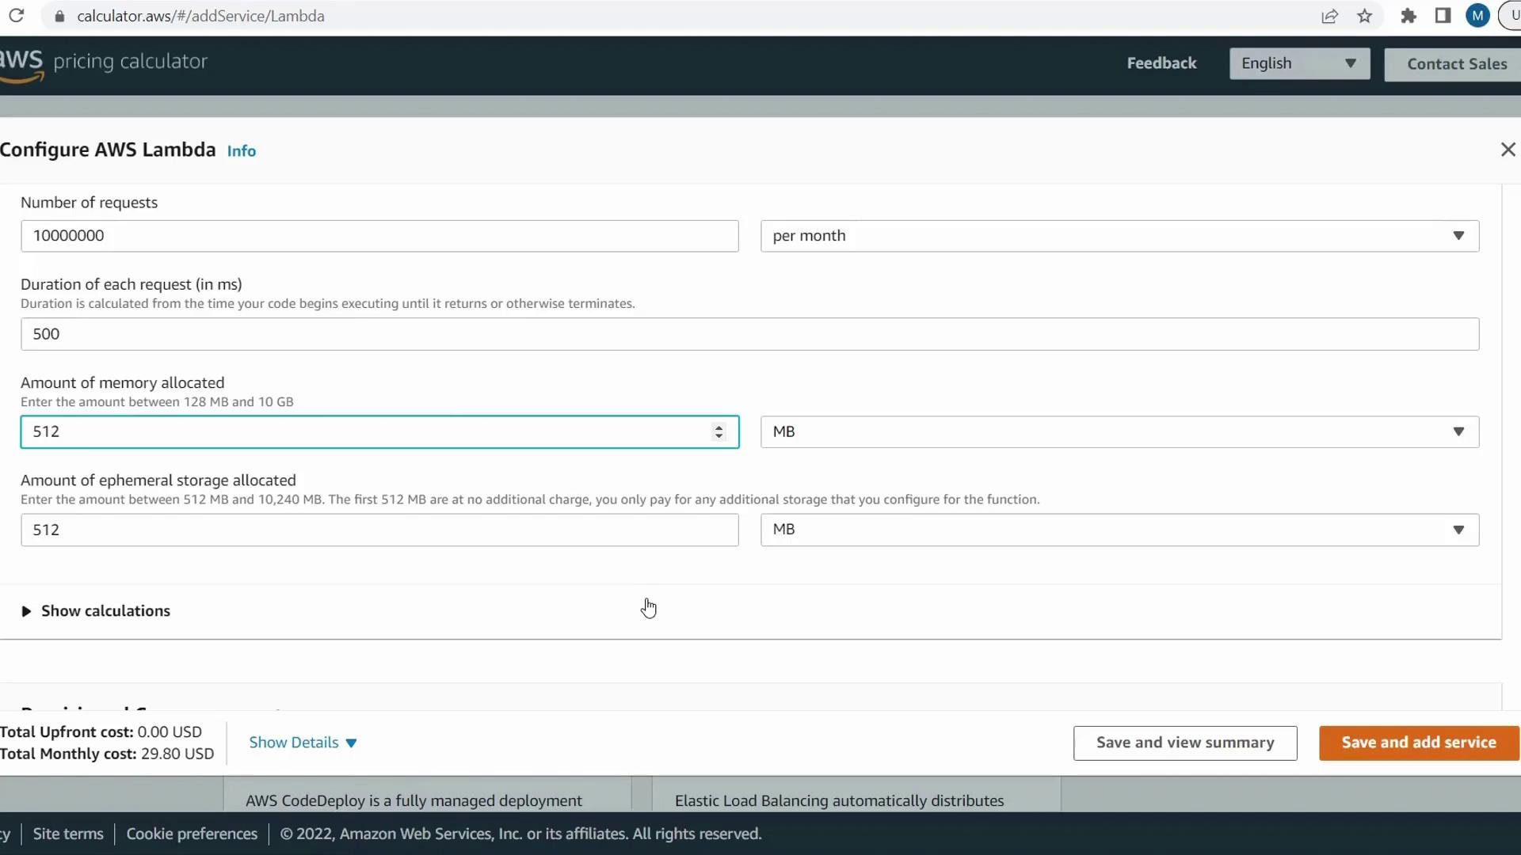1521x855 pixels.
Task: Open the browser extensions puzzle icon
Action: (x=1408, y=16)
